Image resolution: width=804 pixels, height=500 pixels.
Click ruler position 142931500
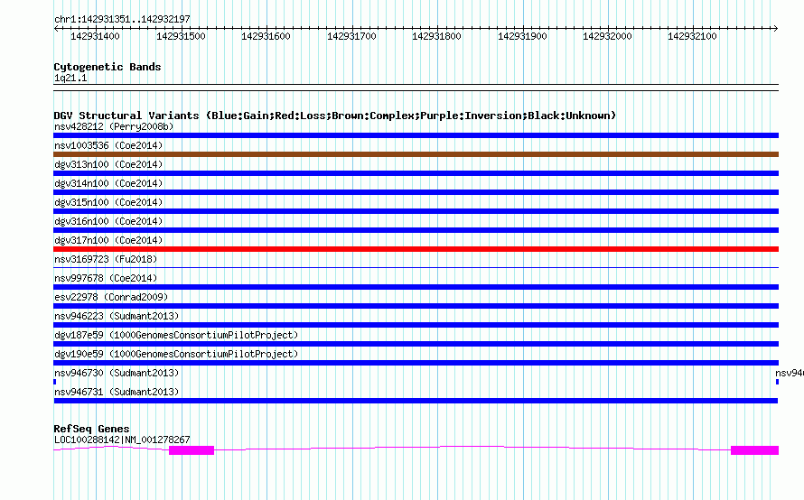pyautogui.click(x=181, y=36)
